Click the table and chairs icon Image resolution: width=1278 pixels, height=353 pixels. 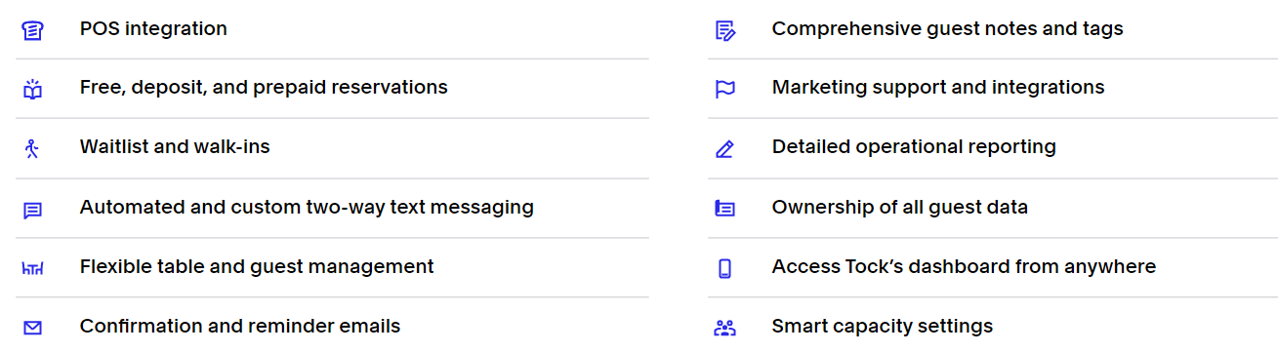tap(32, 268)
